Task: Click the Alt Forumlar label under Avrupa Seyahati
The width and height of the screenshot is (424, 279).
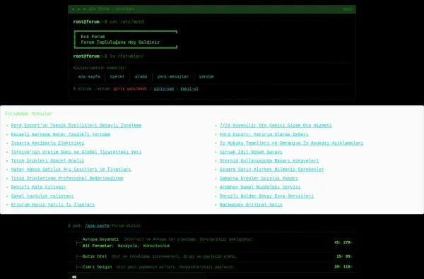Action: click(98, 246)
